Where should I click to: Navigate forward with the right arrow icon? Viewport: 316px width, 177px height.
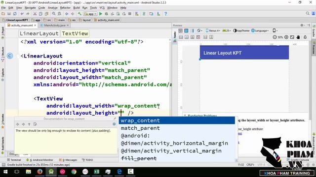73,14
